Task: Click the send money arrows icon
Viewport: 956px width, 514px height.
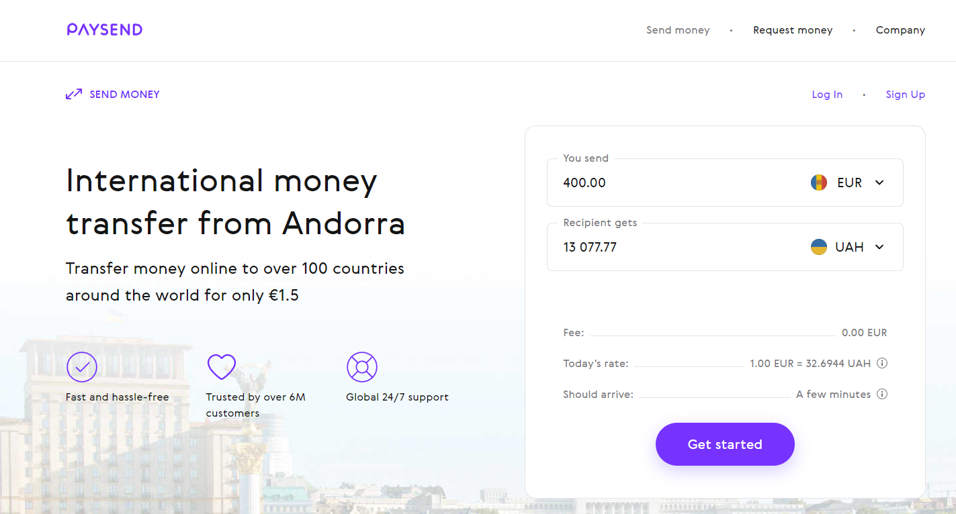Action: (74, 95)
